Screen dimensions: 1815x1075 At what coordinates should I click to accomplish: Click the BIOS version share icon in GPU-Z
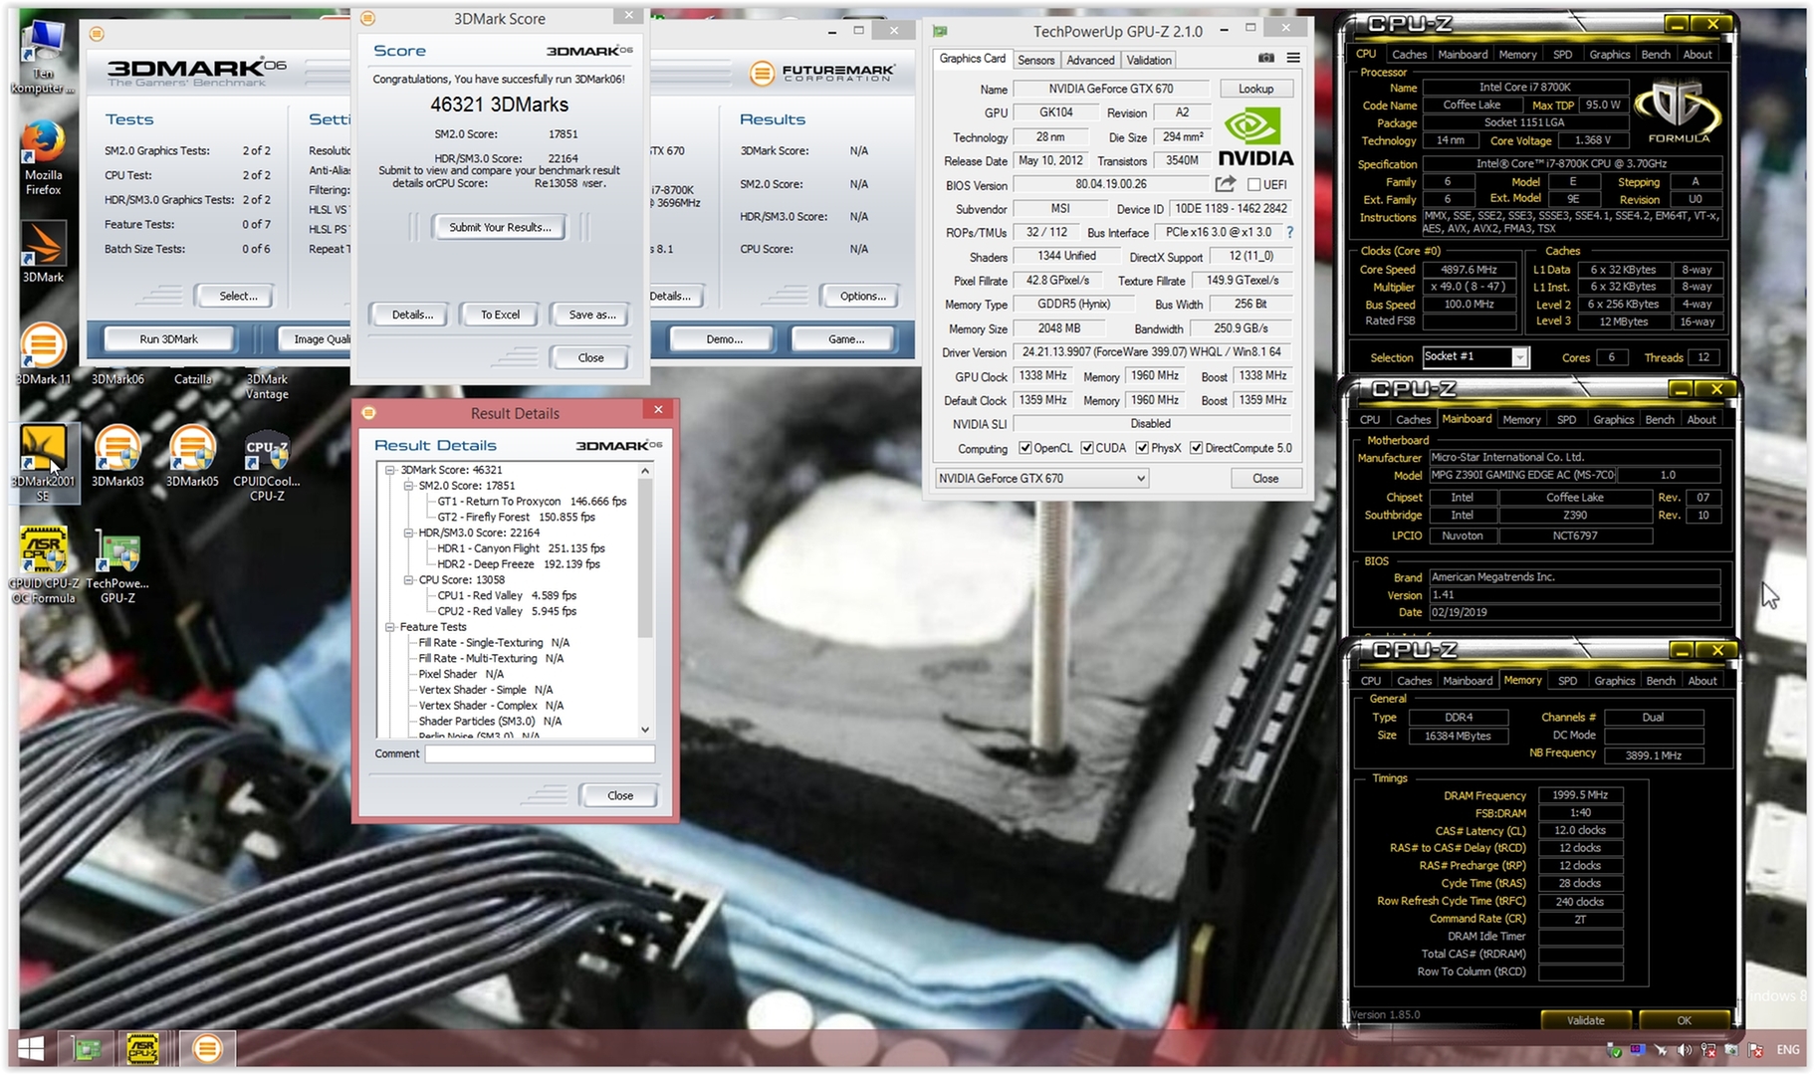(1226, 184)
